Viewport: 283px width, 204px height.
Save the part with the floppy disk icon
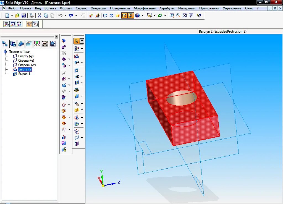click(x=24, y=15)
